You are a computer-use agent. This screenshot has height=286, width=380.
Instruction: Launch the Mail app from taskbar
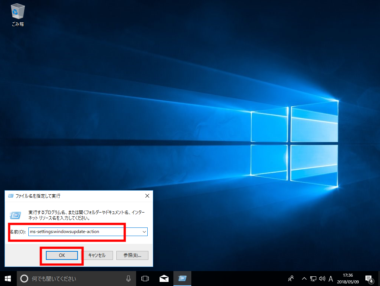(x=164, y=279)
